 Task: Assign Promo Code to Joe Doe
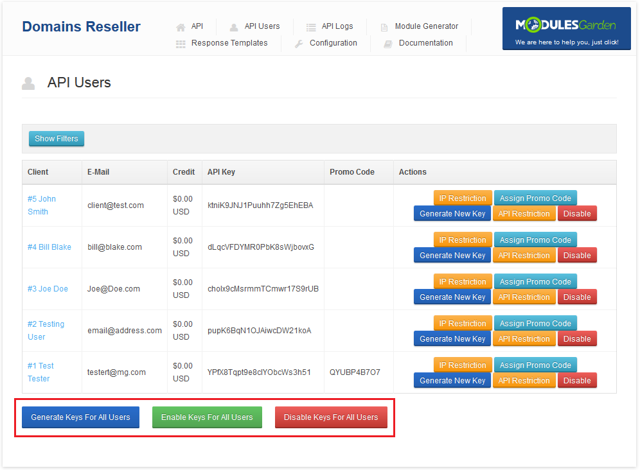point(535,281)
